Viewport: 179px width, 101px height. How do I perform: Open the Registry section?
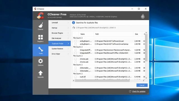coord(41,38)
